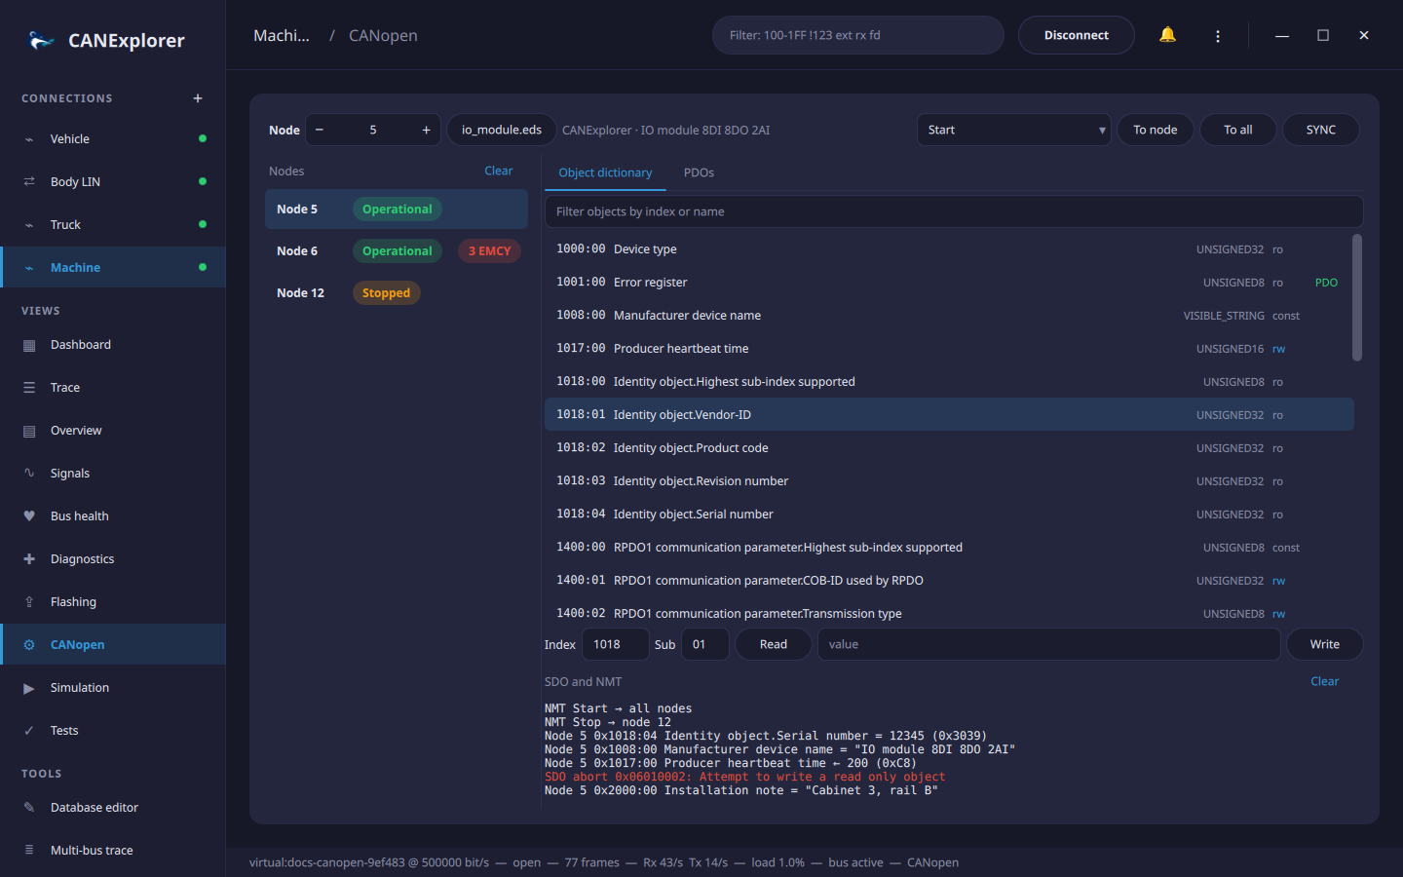The image size is (1403, 877).
Task: Switch to the PDOs tab
Action: [699, 172]
